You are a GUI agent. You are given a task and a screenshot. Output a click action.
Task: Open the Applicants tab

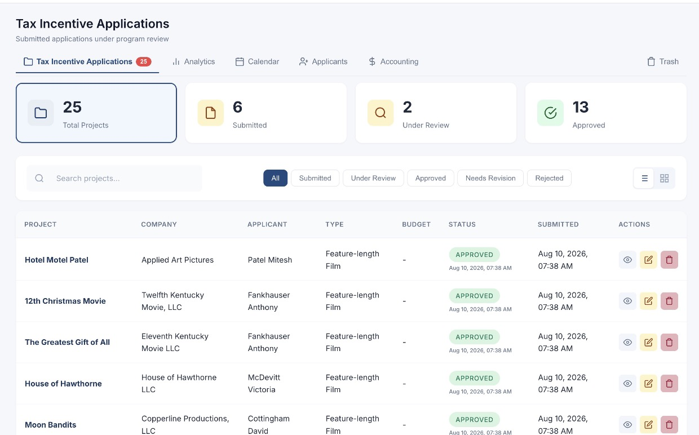pos(323,61)
